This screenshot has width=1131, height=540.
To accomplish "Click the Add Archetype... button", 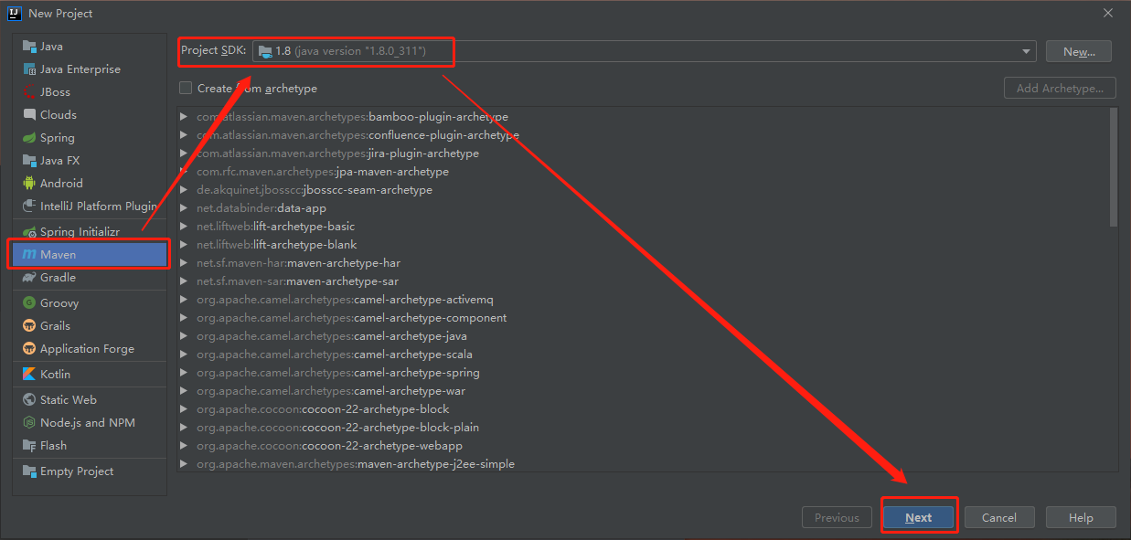I will 1060,88.
